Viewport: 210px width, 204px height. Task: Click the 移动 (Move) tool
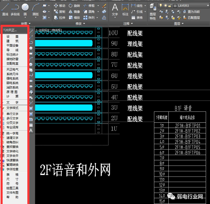(x=60, y=6)
